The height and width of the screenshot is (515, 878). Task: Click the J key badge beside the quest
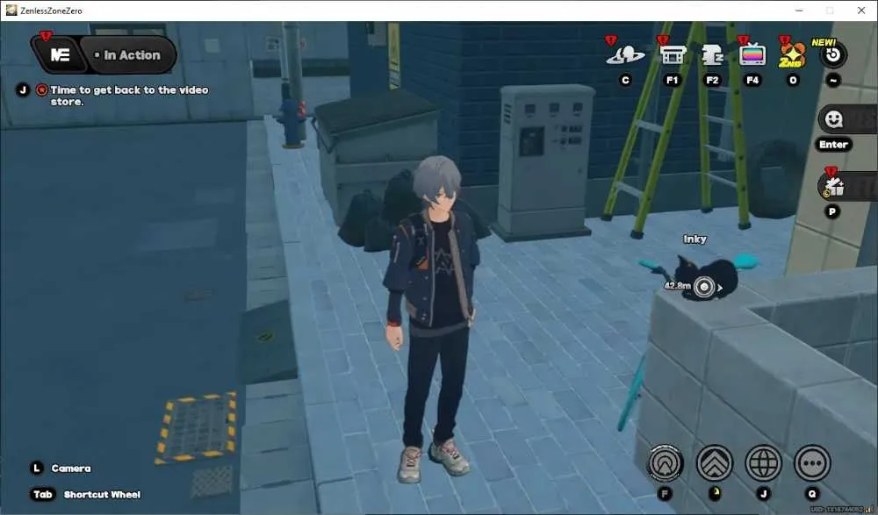23,89
